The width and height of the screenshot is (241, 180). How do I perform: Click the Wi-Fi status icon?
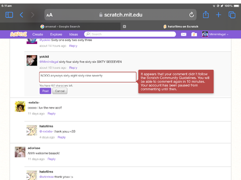214,6
